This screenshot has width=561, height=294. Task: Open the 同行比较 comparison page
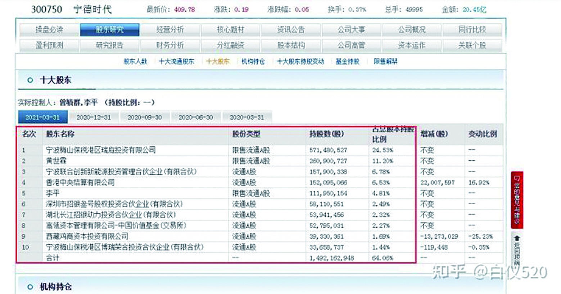coord(472,29)
